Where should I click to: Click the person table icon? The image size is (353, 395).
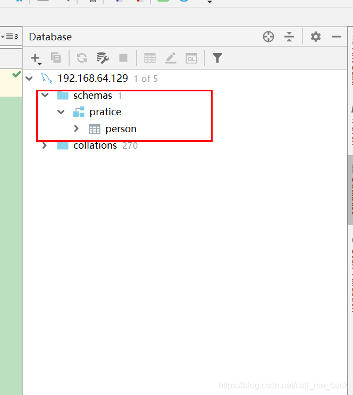coord(95,129)
